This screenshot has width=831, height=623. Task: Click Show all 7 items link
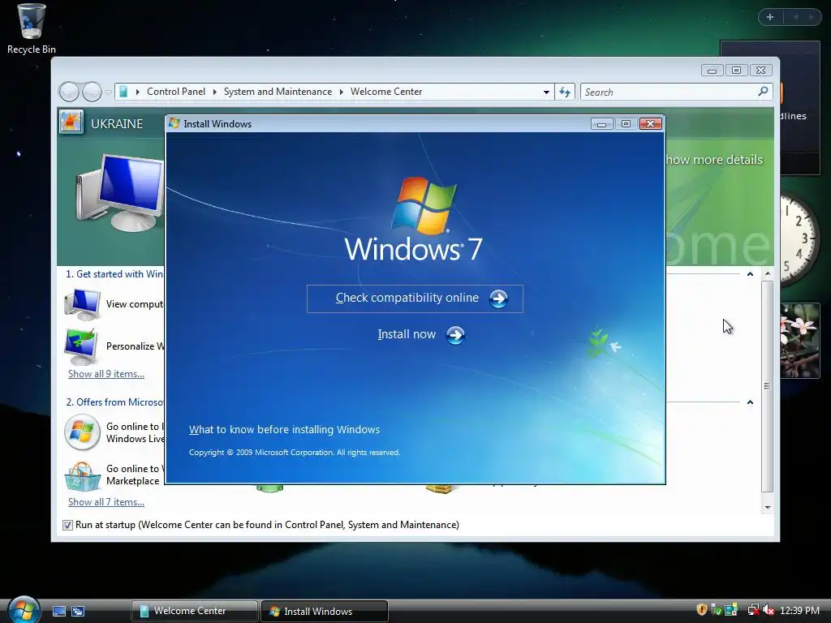tap(106, 502)
